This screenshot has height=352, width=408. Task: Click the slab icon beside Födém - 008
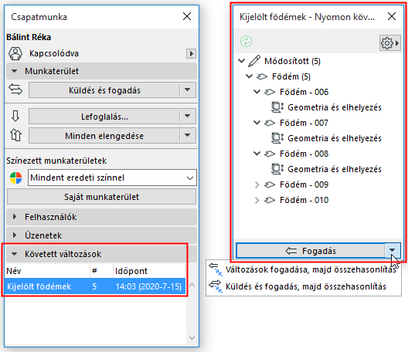coord(270,154)
